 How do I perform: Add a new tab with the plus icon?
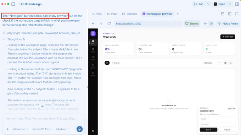tap(178, 14)
